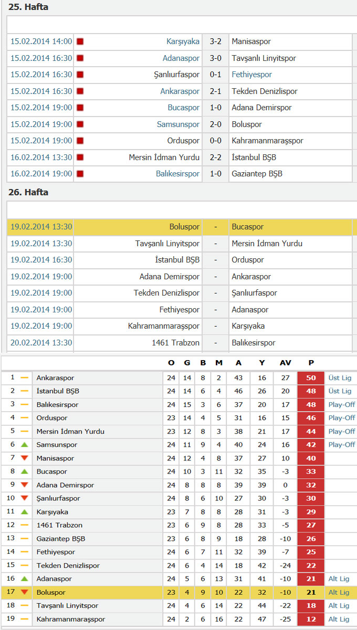Click the green up arrow next to Samsunspor
Viewport: 357px width, 630px height.
(x=24, y=445)
